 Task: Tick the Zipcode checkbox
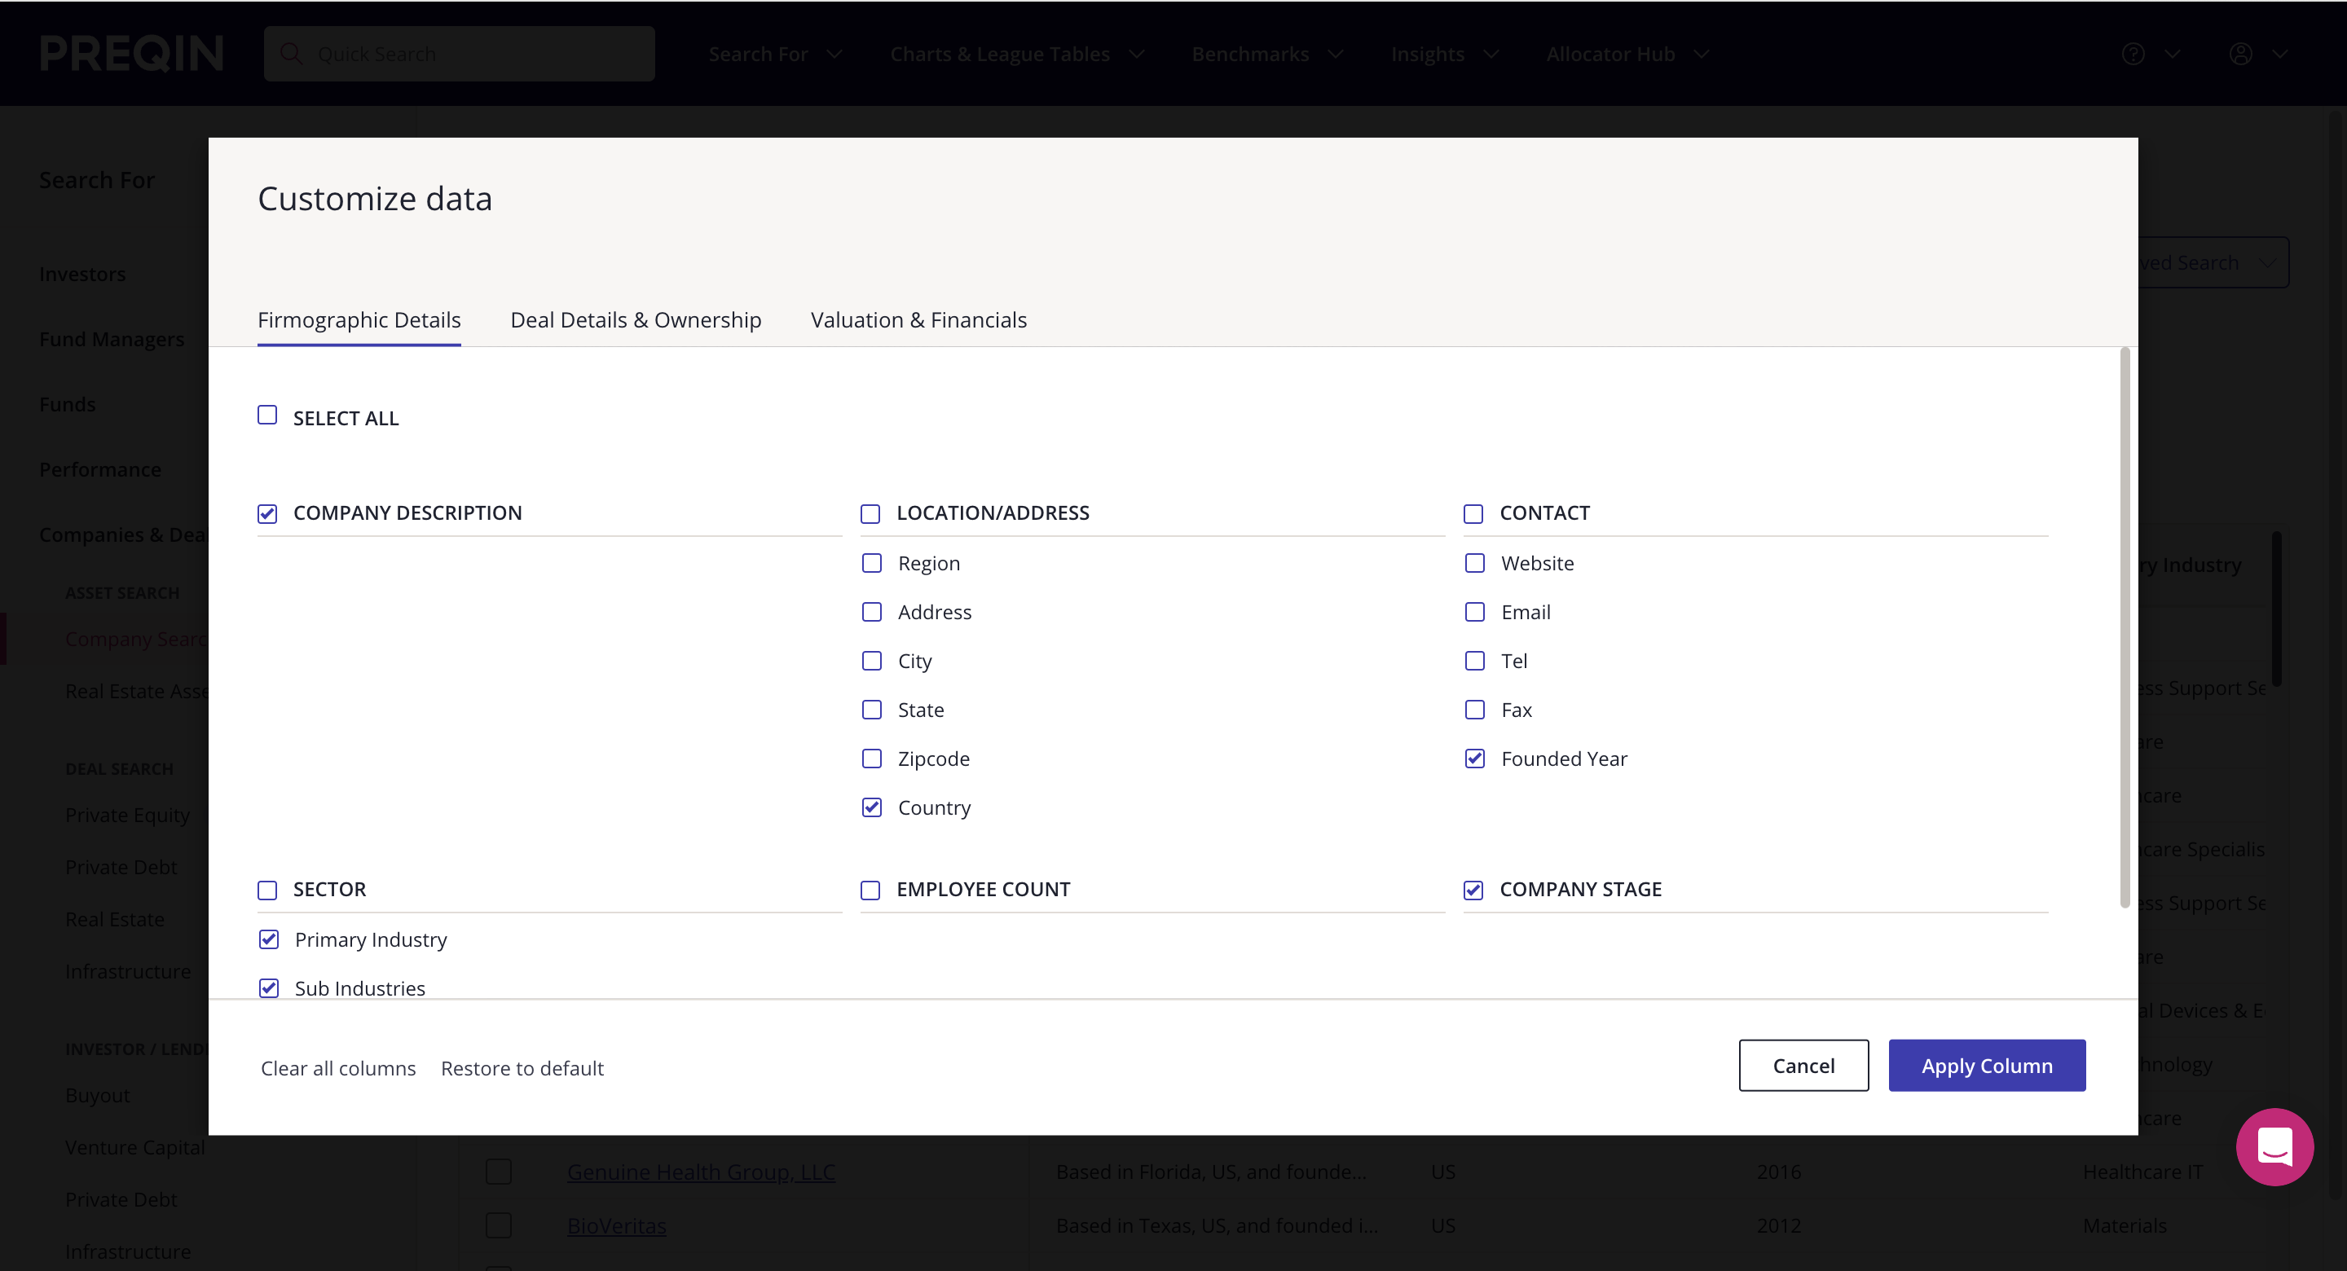[x=872, y=759]
